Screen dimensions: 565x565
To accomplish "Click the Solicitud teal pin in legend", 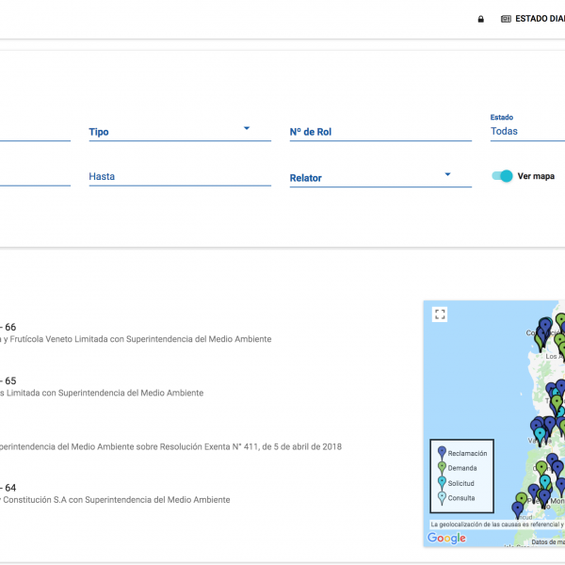I will tap(442, 483).
